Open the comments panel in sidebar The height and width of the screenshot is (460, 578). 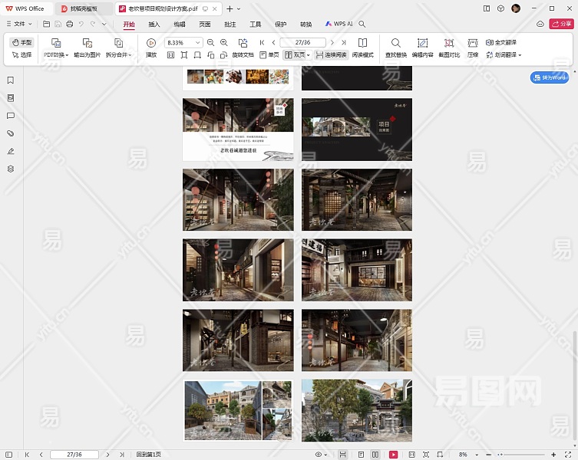(11, 116)
